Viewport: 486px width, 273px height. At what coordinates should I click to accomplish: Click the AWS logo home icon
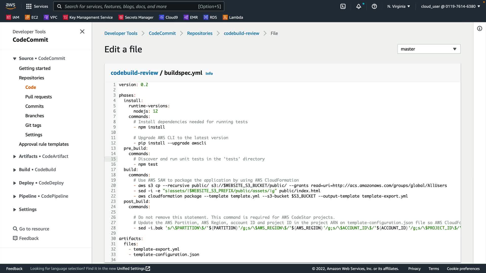pyautogui.click(x=10, y=6)
